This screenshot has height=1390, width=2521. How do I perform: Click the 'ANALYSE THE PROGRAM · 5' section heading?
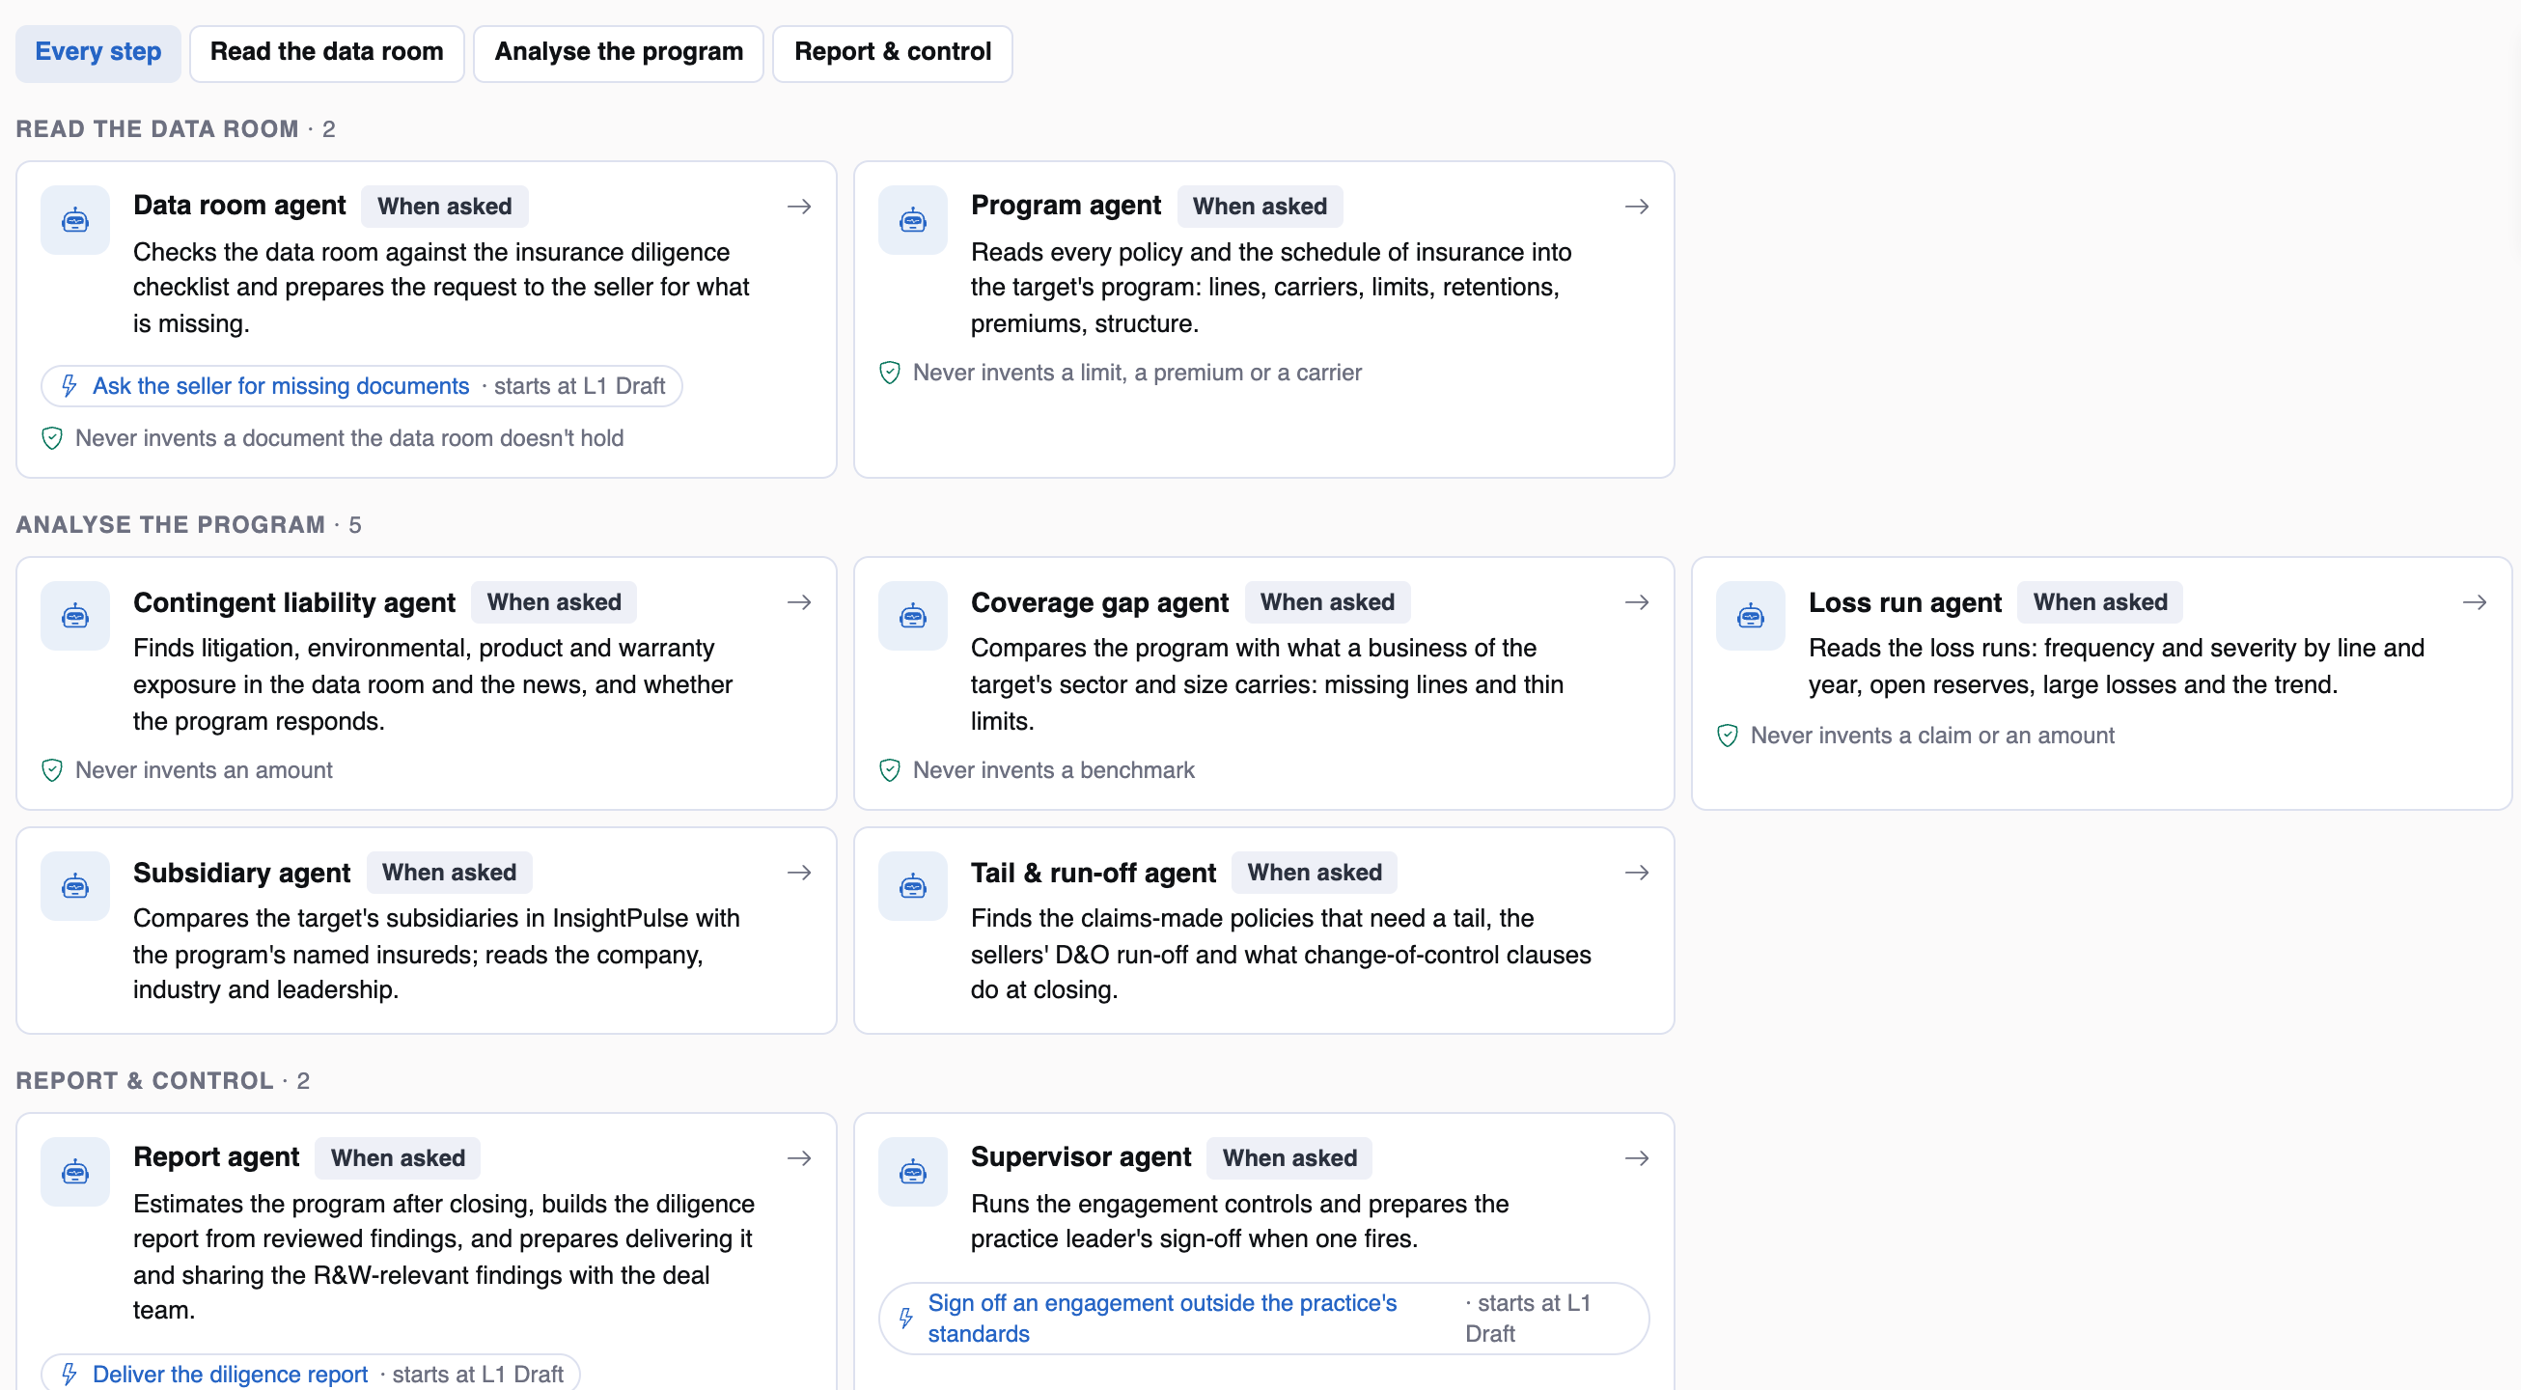click(x=189, y=525)
